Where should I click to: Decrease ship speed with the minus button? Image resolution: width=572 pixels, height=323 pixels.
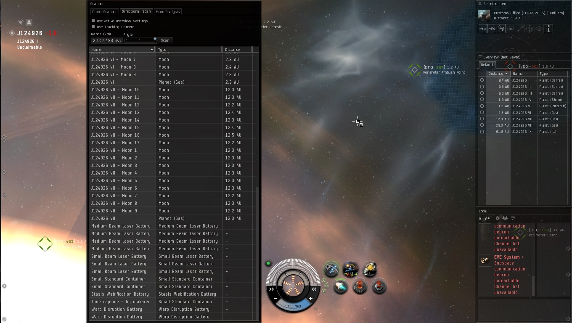coord(275,299)
